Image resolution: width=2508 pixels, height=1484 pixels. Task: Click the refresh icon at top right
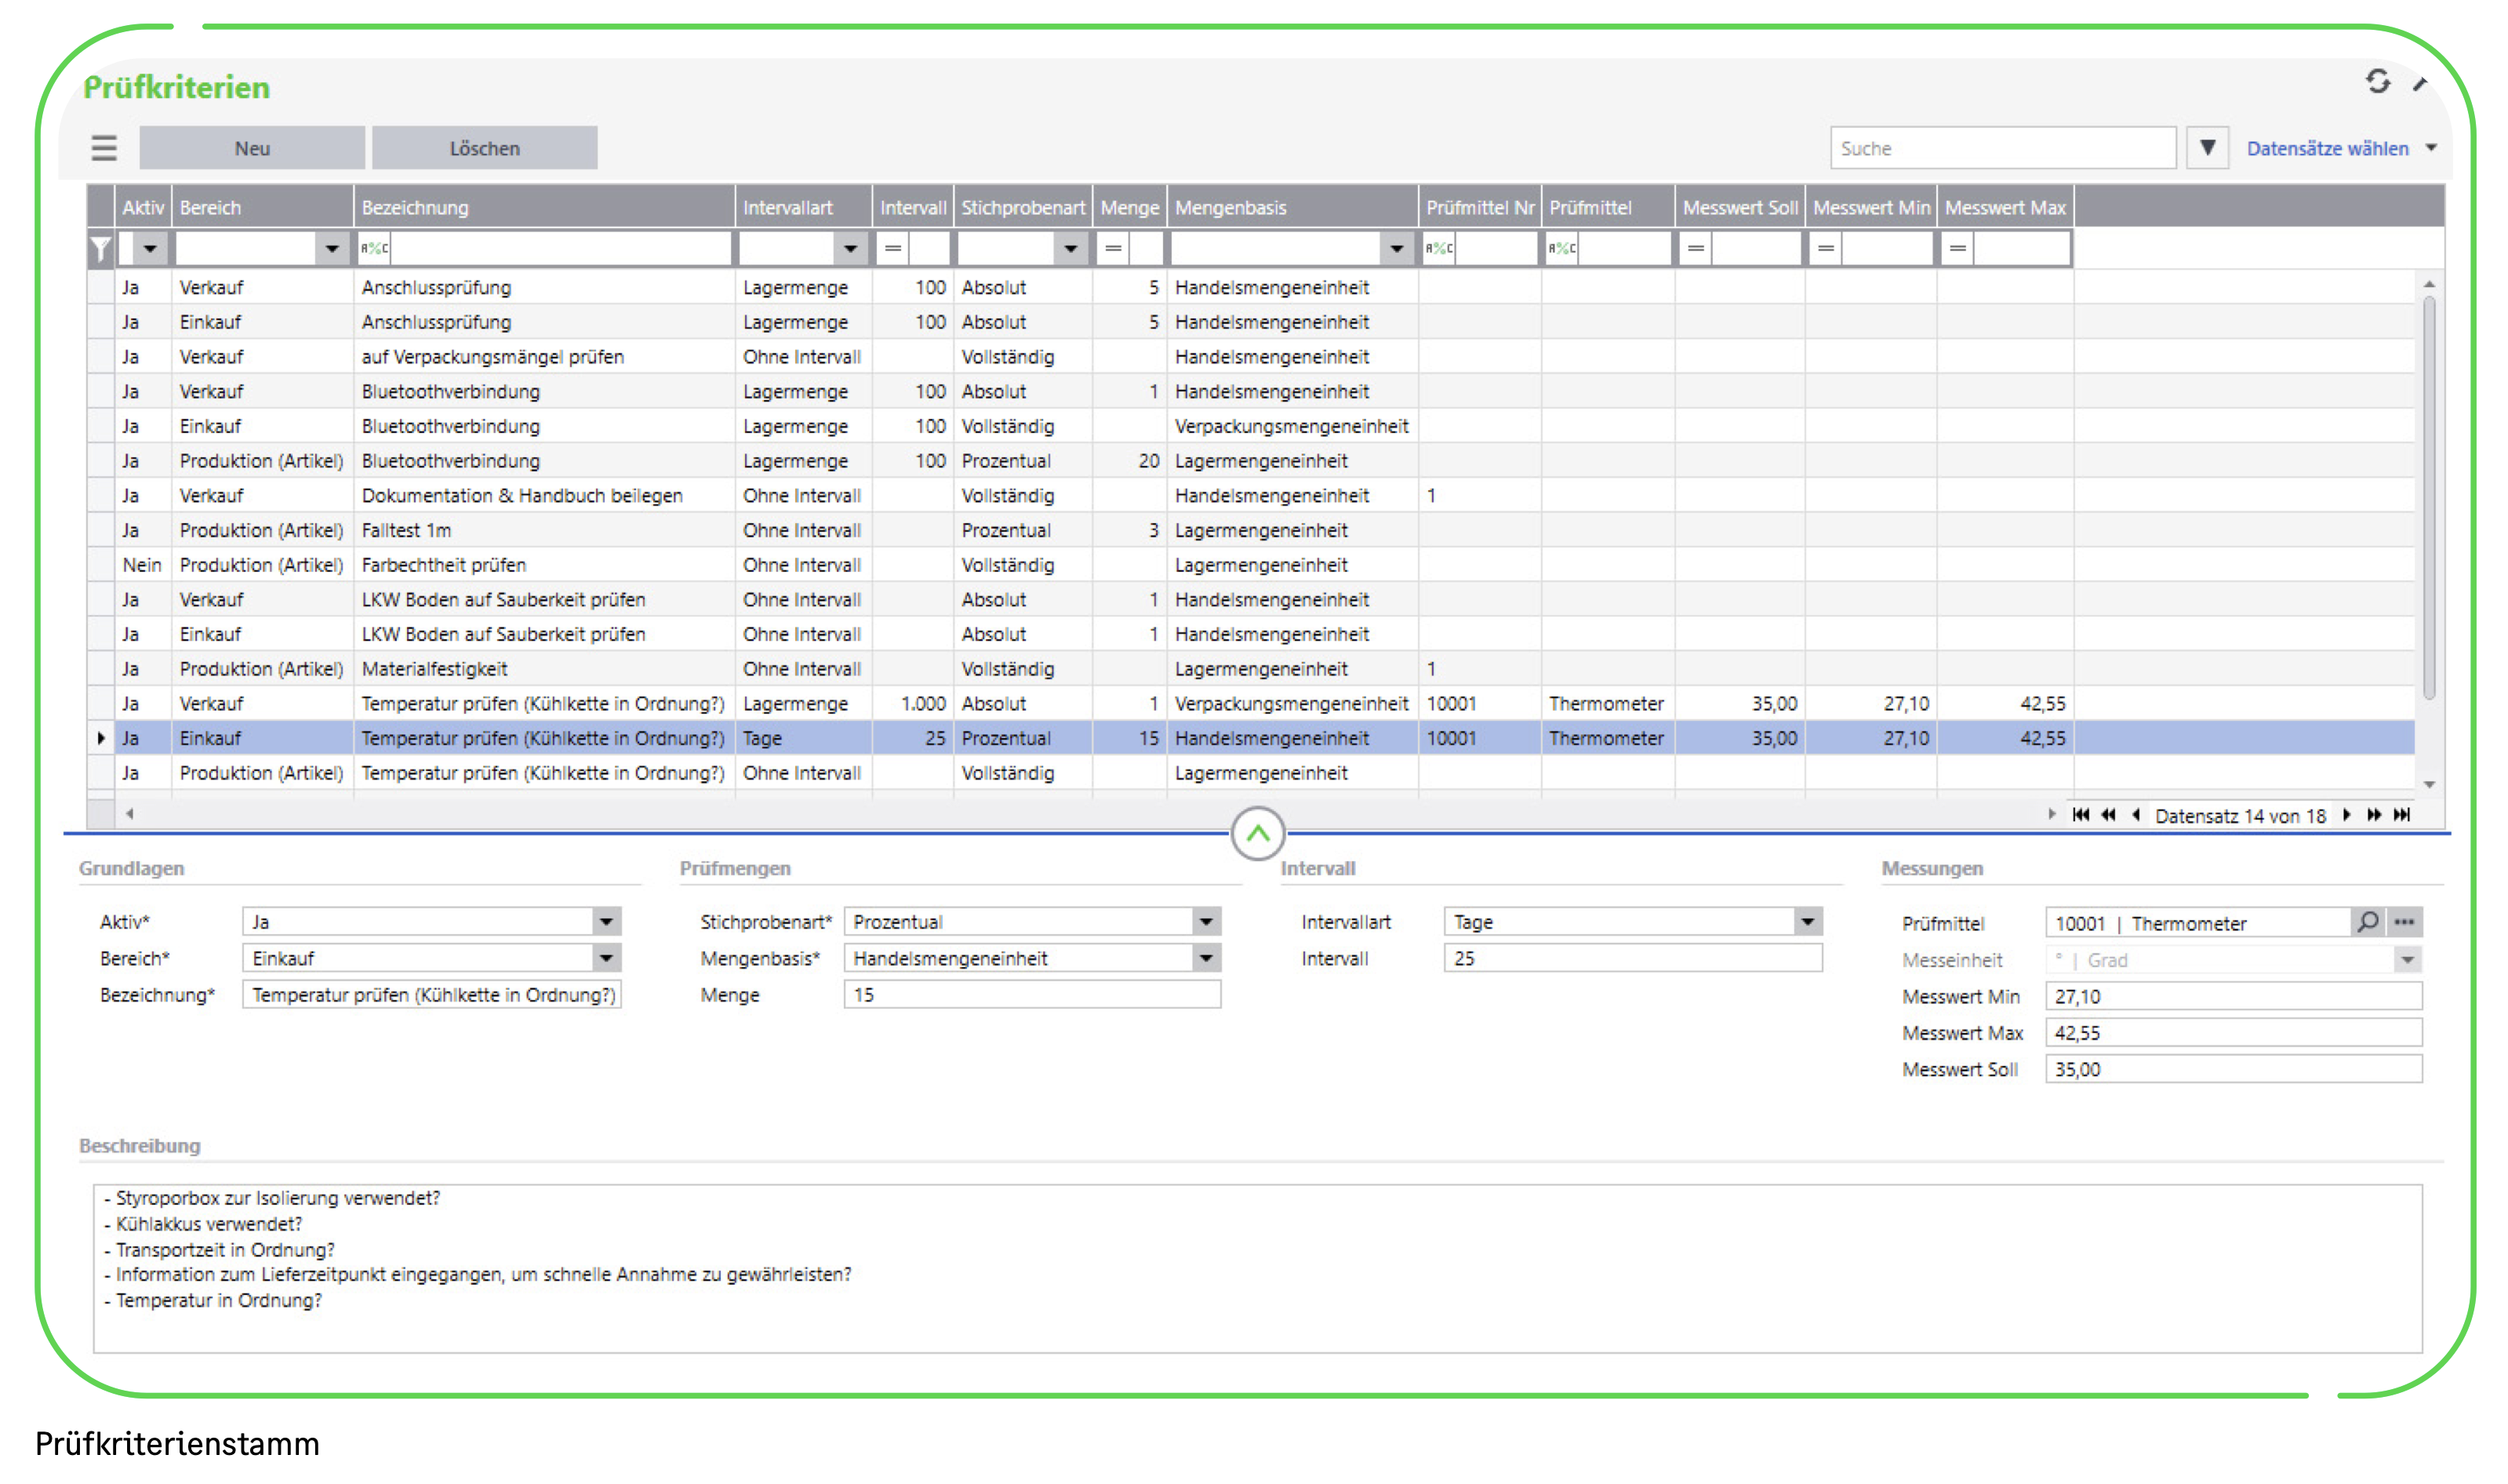pos(2378,82)
